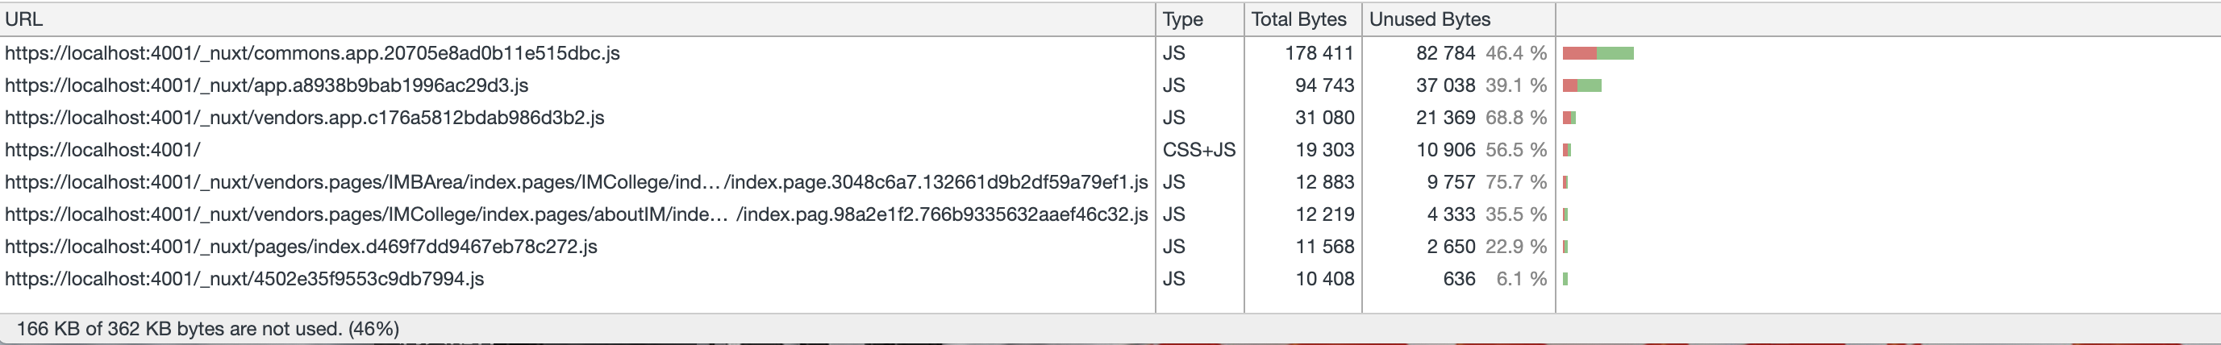Select the commons.app.20705e8ad0b11e515dbc.js row
This screenshot has height=345, width=2221.
(312, 53)
